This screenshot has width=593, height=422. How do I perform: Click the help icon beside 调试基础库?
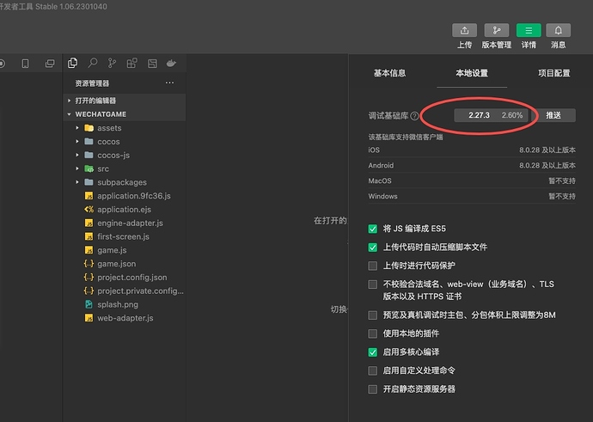tap(414, 116)
